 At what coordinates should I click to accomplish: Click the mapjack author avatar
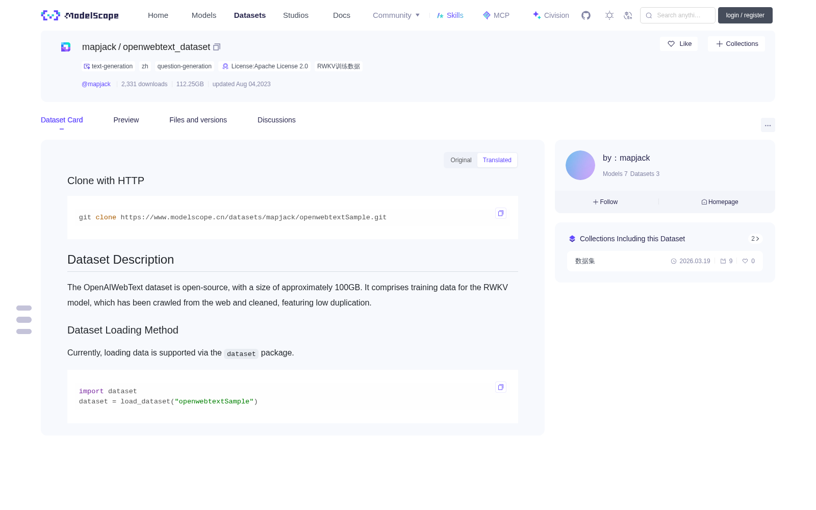(580, 165)
